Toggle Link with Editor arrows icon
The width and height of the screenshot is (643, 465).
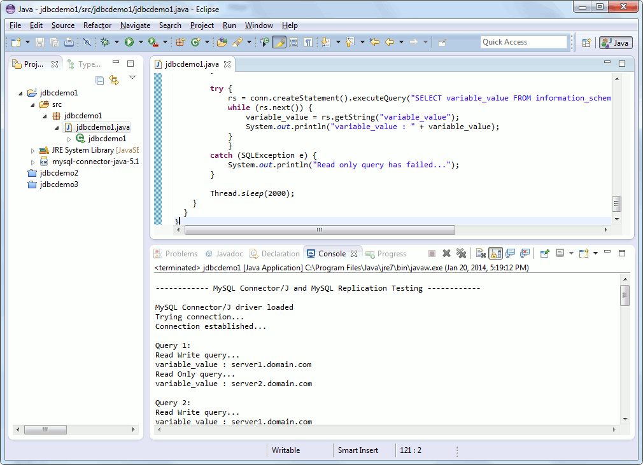[x=114, y=80]
